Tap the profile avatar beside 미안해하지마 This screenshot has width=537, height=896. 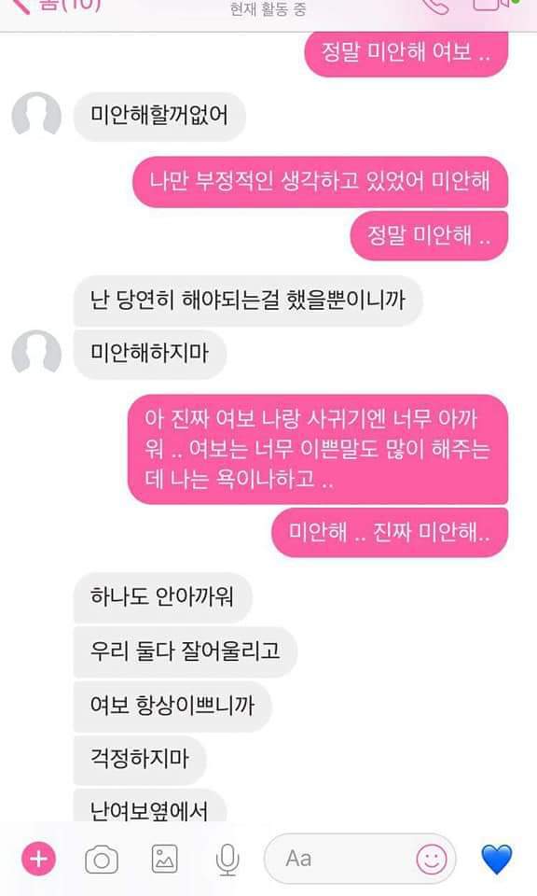click(36, 352)
